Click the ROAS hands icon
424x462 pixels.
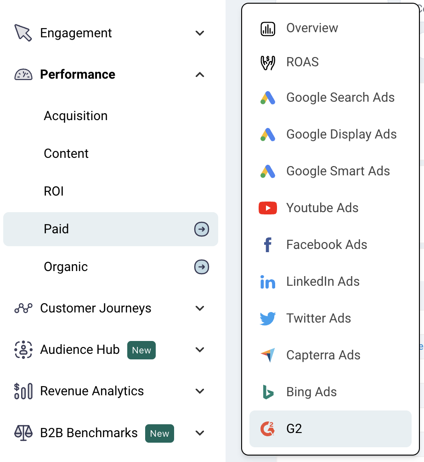tap(268, 63)
